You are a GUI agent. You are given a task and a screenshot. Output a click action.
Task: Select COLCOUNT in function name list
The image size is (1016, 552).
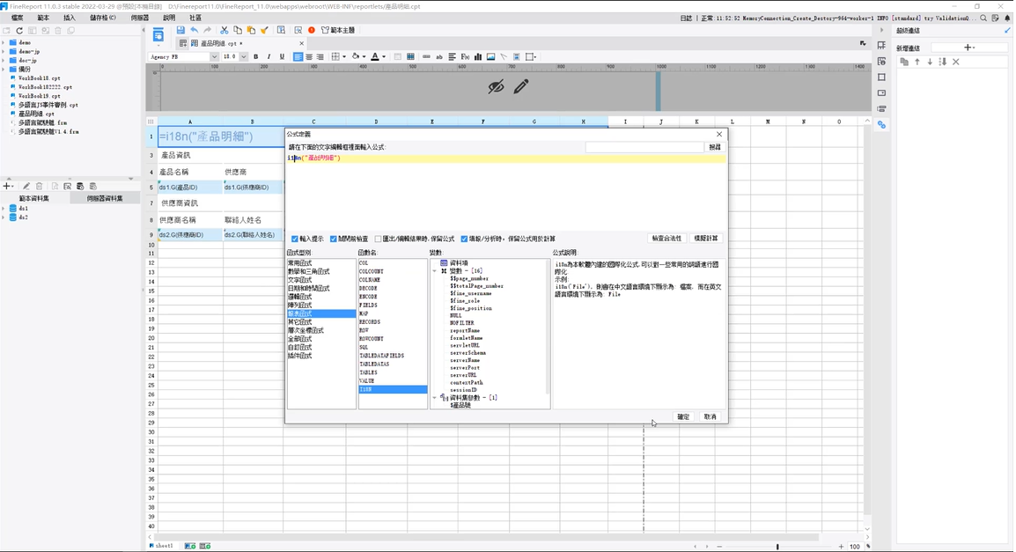(x=372, y=271)
